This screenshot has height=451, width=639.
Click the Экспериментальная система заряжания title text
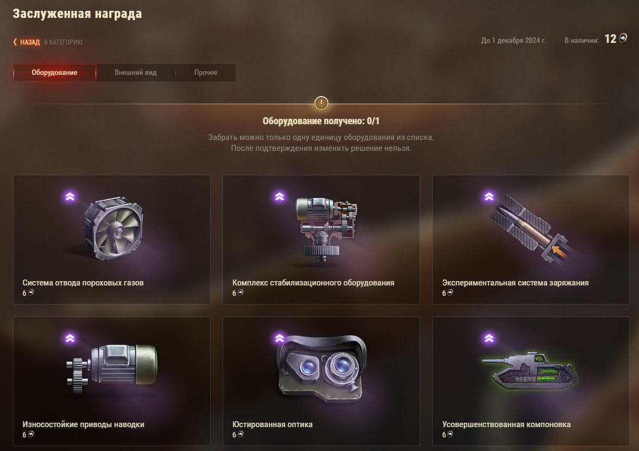click(515, 283)
